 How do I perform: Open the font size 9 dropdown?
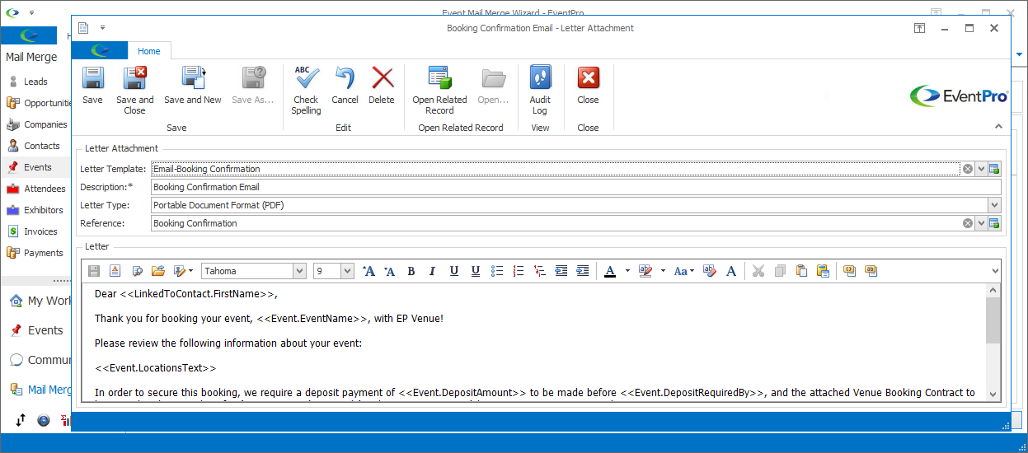click(x=347, y=271)
